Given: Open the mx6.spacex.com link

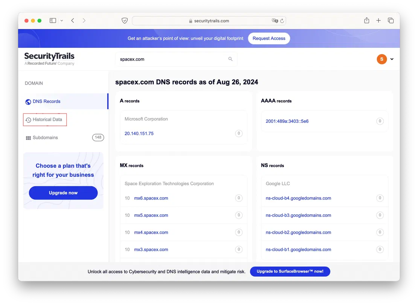Looking at the screenshot, I should [x=151, y=198].
